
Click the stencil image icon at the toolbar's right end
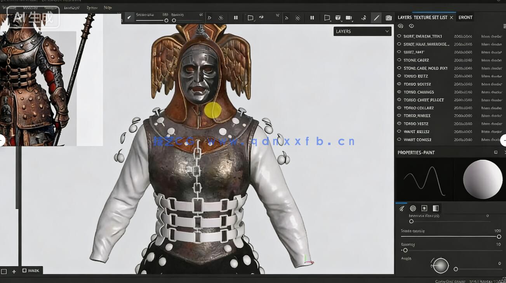[x=389, y=17]
